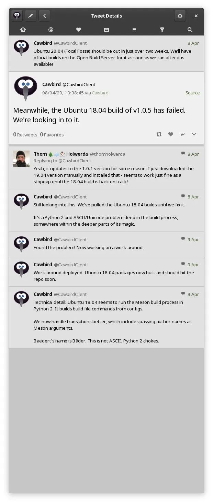Click Thom Holwerda's avatar thumbnail
Image resolution: width=213 pixels, height=503 pixels.
tap(21, 159)
